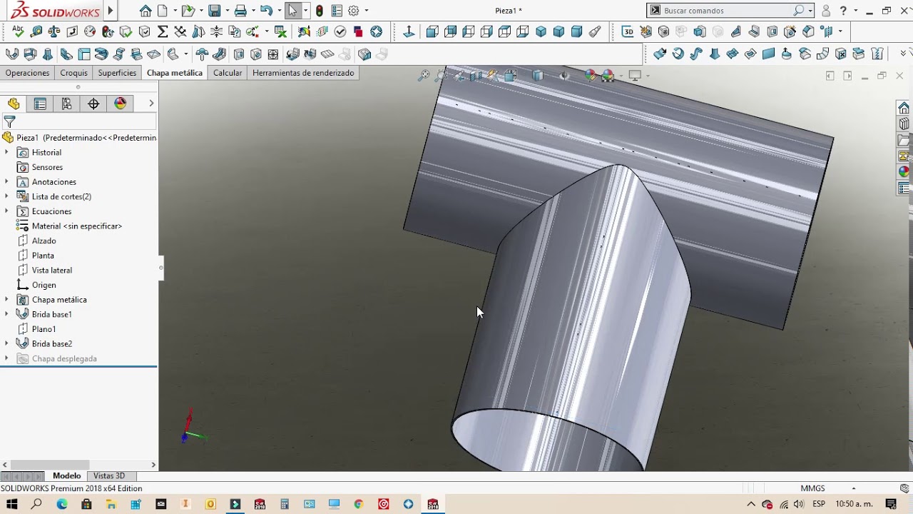The image size is (913, 514).
Task: Expand the Anotaciones tree node
Action: [x=6, y=182]
